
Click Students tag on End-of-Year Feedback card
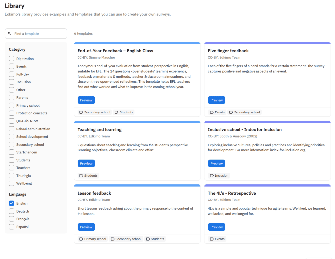coord(124,112)
